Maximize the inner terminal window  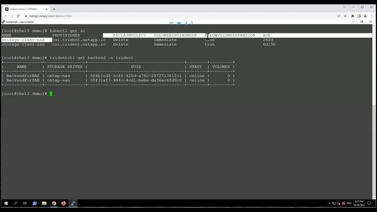tap(362, 22)
